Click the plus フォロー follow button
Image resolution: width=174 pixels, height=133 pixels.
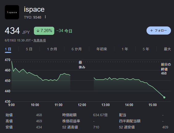click(x=158, y=31)
